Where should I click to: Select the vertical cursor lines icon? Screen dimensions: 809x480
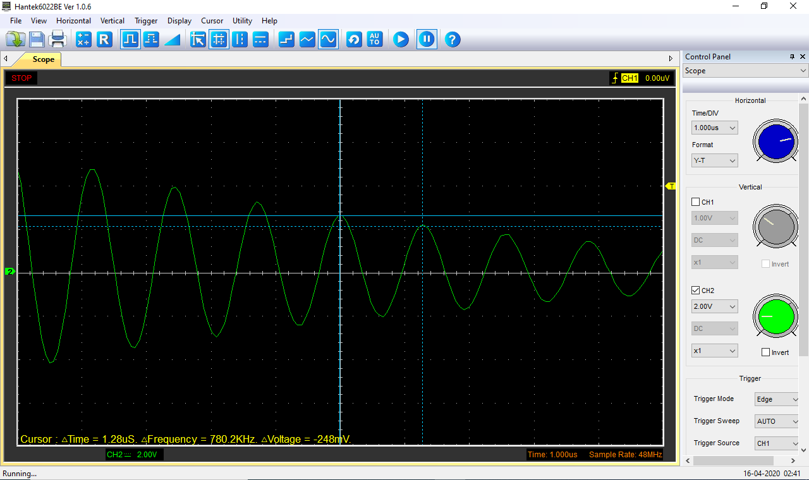pyautogui.click(x=240, y=40)
